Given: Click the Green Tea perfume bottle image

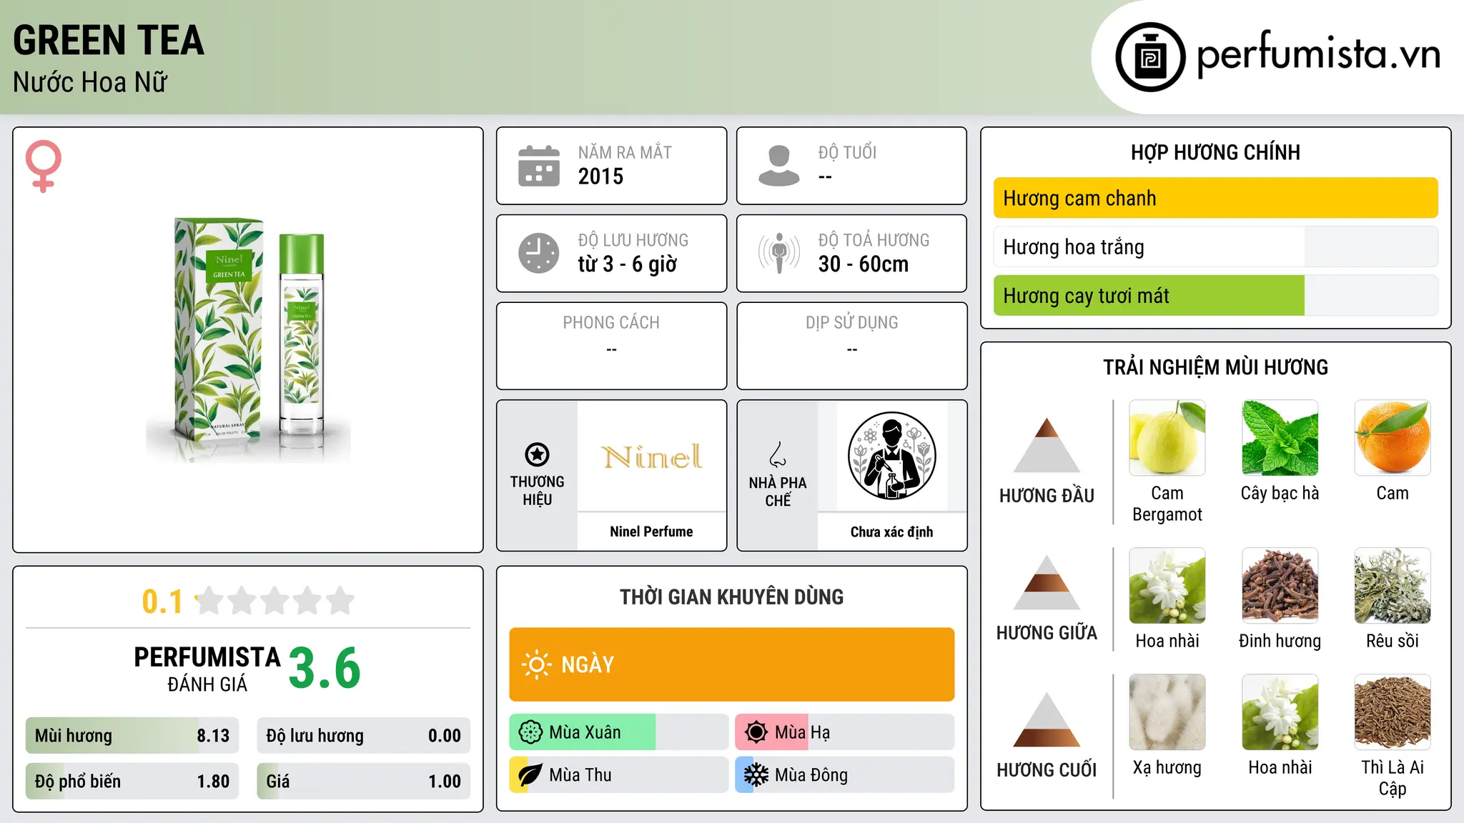Looking at the screenshot, I should (248, 336).
